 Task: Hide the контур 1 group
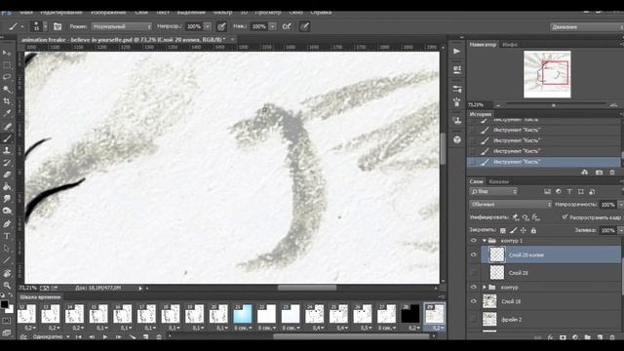pos(473,241)
